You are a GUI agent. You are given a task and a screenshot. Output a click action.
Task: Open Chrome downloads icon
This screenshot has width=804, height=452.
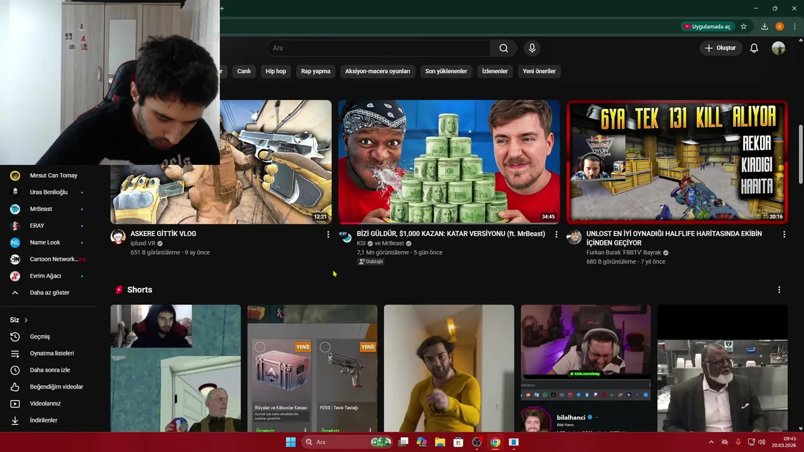tap(764, 26)
